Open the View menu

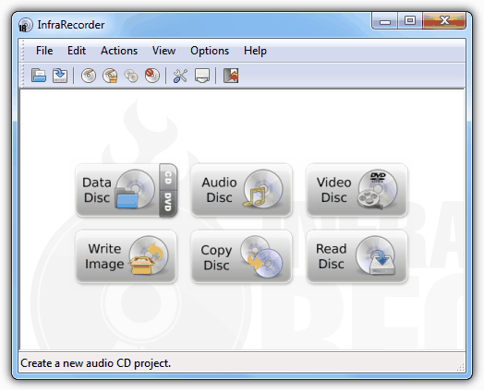click(x=163, y=51)
